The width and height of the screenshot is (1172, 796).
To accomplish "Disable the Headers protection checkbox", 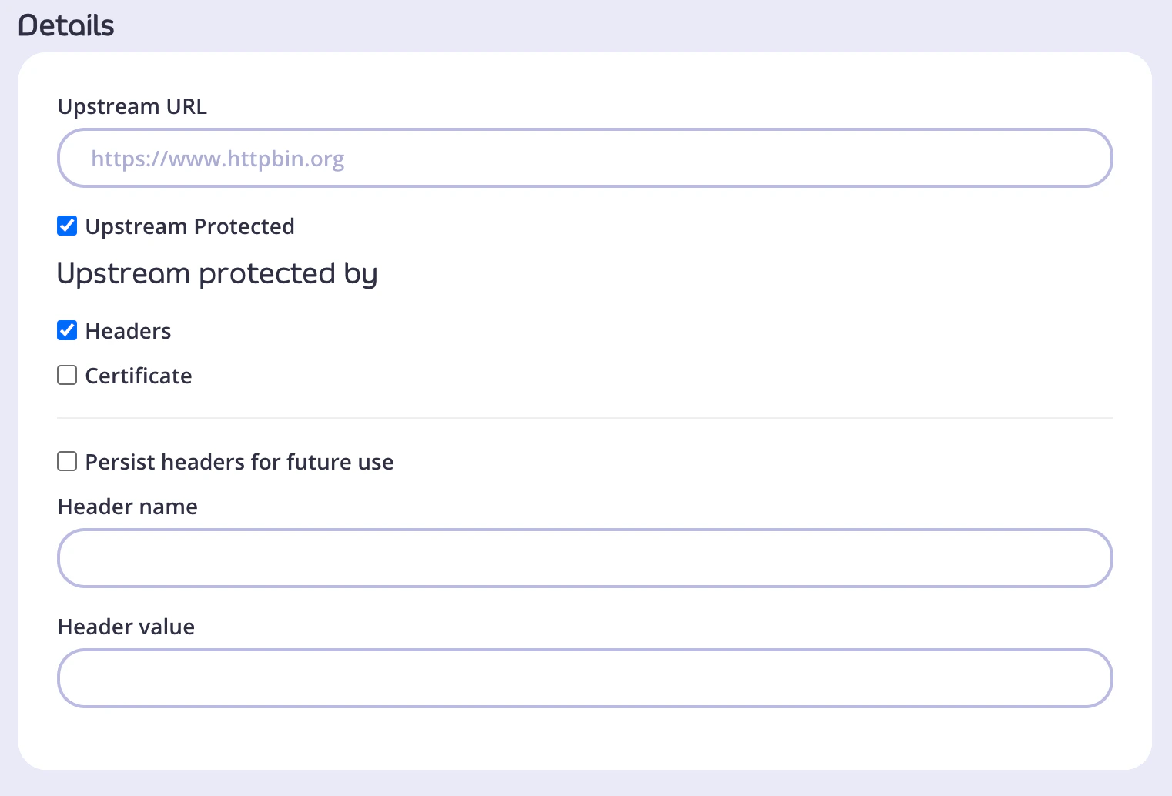I will pos(67,330).
